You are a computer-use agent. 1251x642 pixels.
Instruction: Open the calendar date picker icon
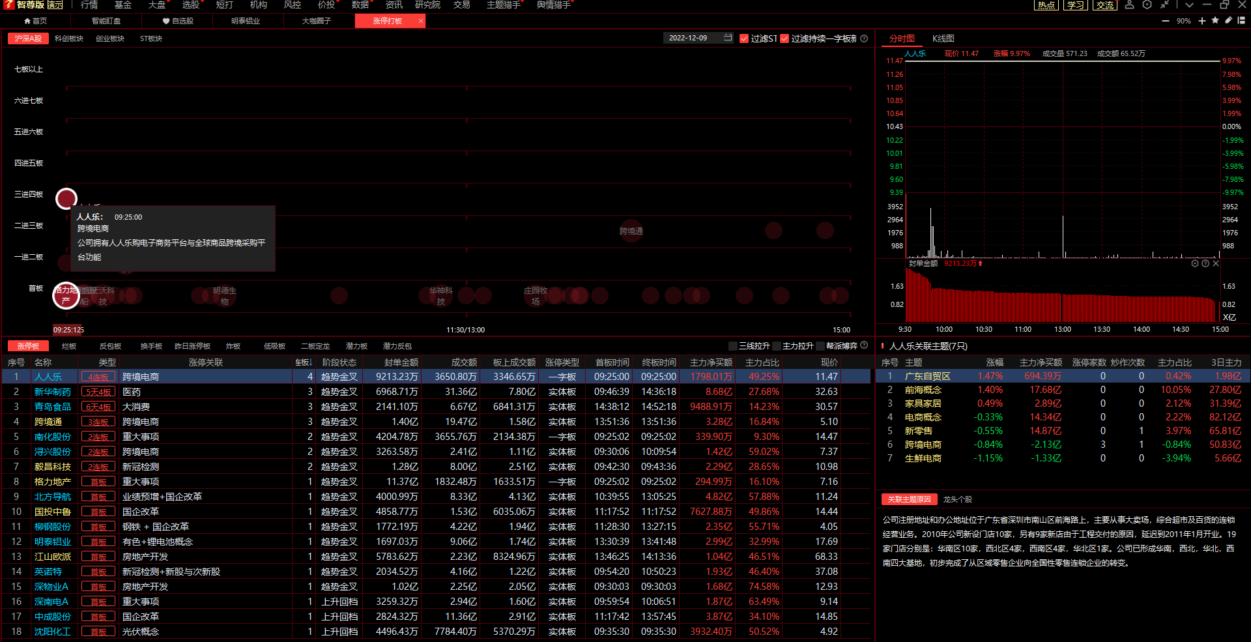pyautogui.click(x=728, y=38)
